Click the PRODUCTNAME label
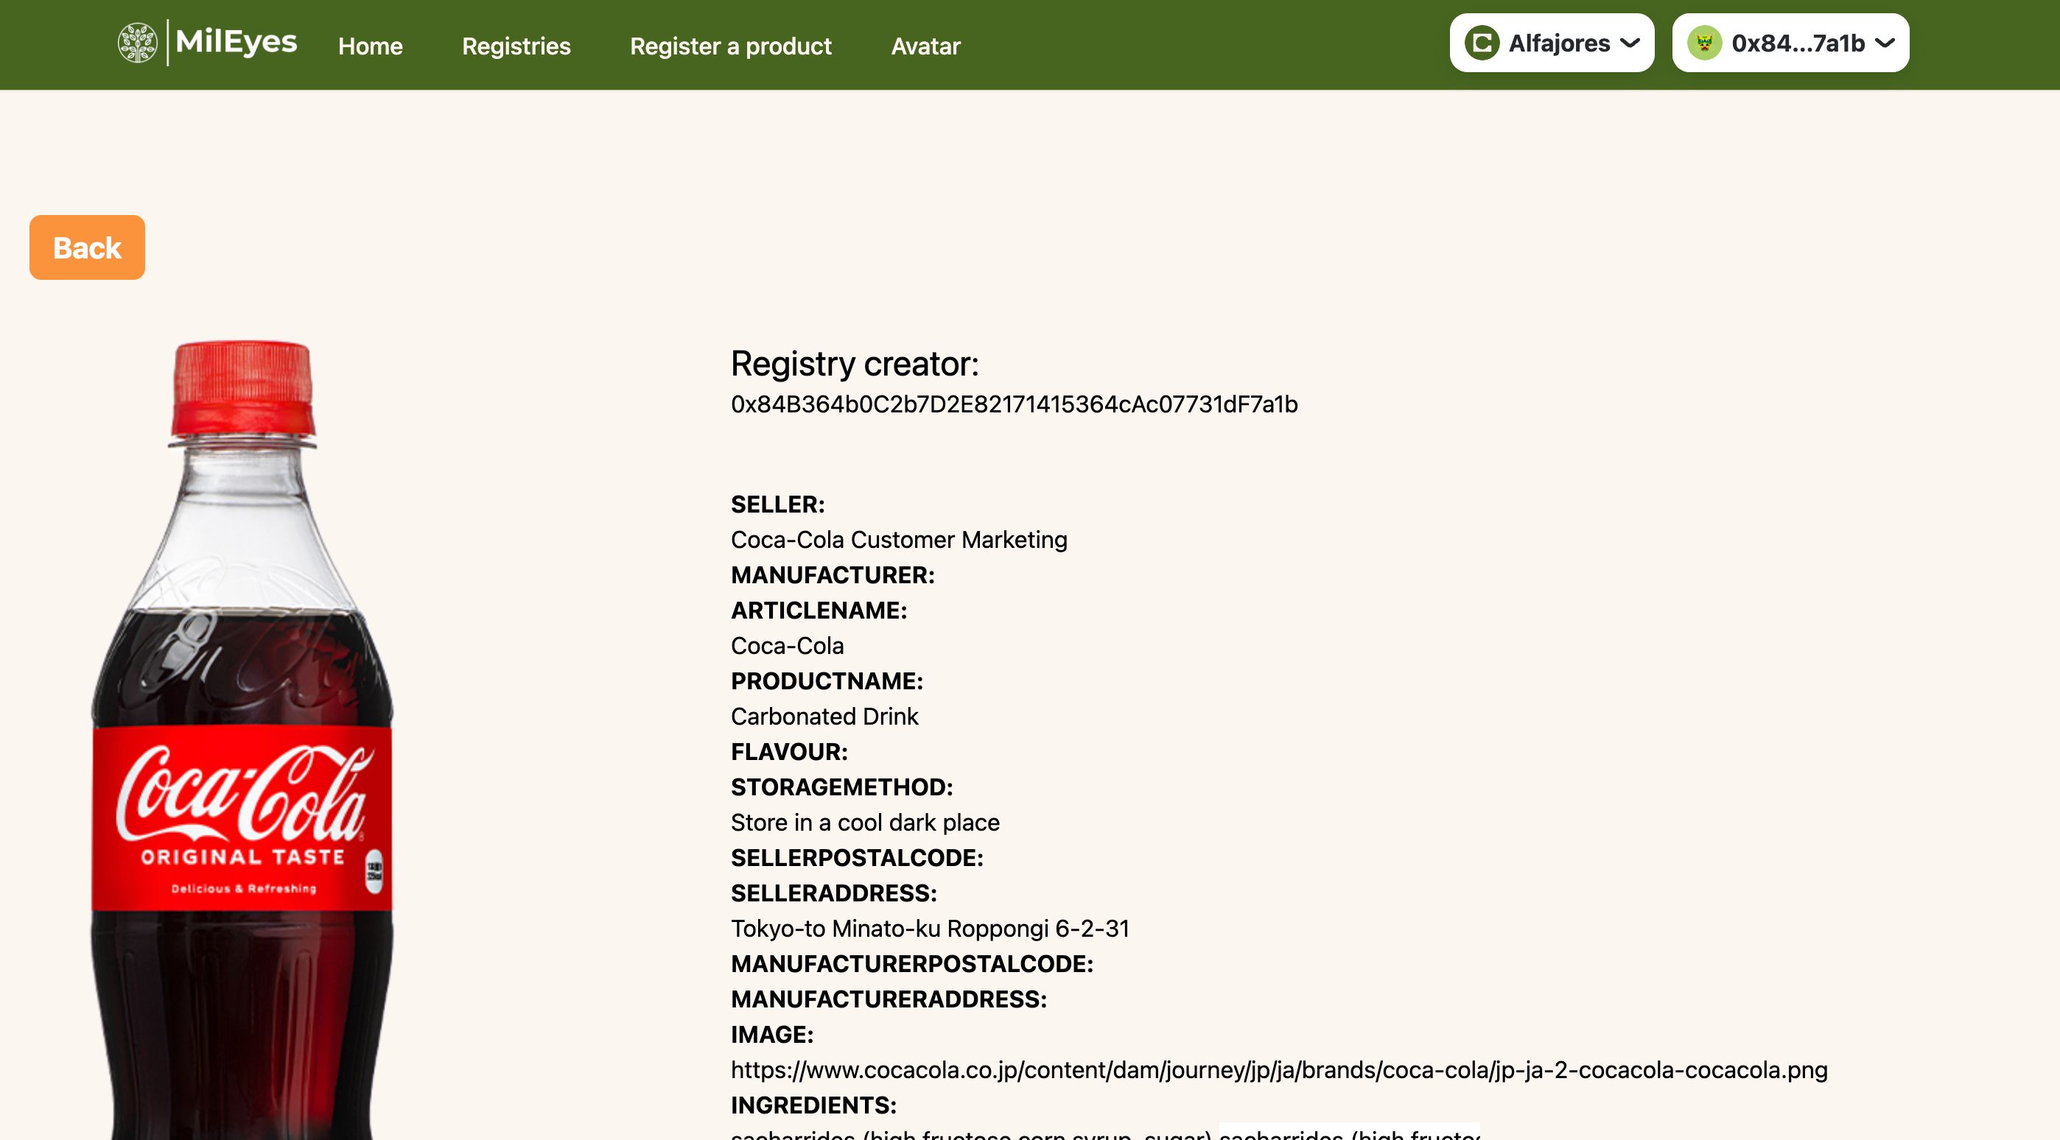 pyautogui.click(x=827, y=681)
